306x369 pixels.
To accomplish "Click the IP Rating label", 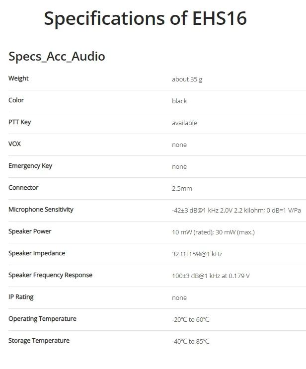I will [x=21, y=297].
